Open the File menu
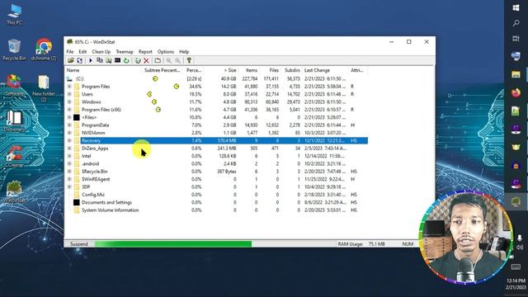528x297 pixels. tap(69, 51)
